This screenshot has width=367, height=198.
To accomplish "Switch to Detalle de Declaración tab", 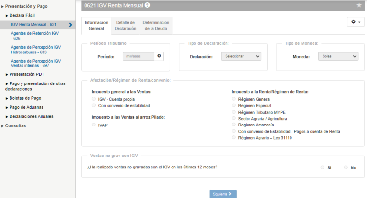I will (126, 25).
